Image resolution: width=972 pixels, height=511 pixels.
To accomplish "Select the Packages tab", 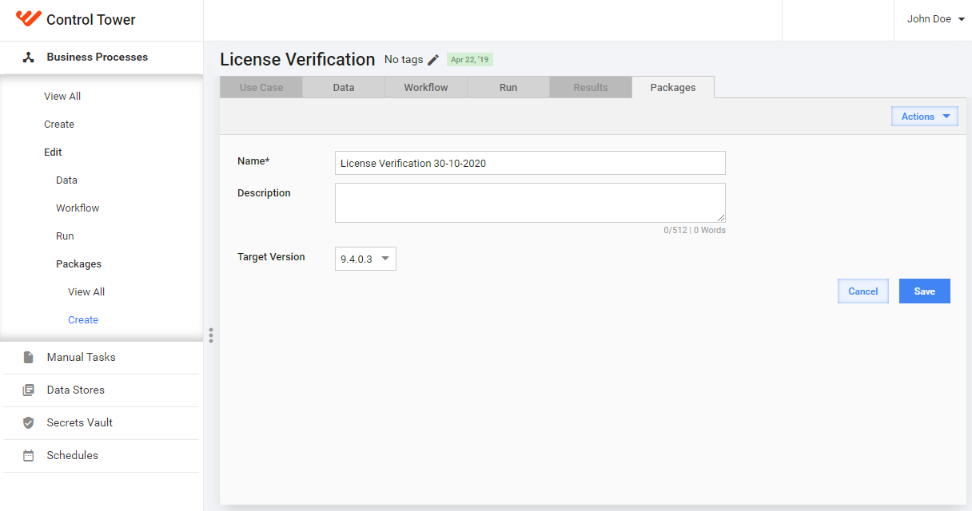I will 673,88.
